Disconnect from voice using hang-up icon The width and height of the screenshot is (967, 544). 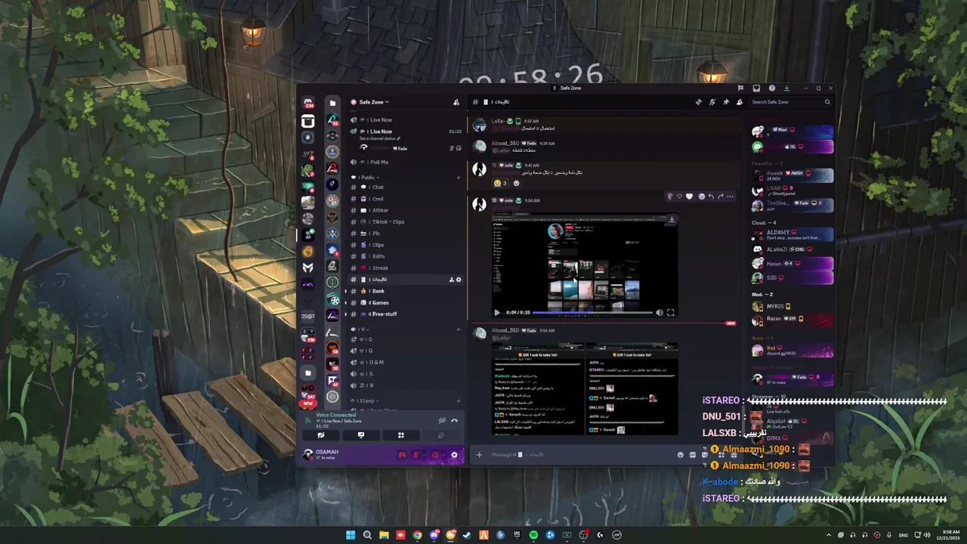pyautogui.click(x=454, y=420)
